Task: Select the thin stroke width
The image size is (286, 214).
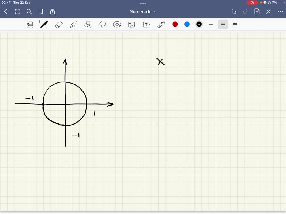Action: 211,24
